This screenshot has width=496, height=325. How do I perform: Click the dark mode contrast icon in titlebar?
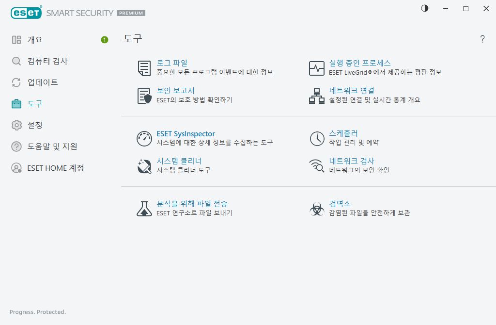pyautogui.click(x=424, y=9)
